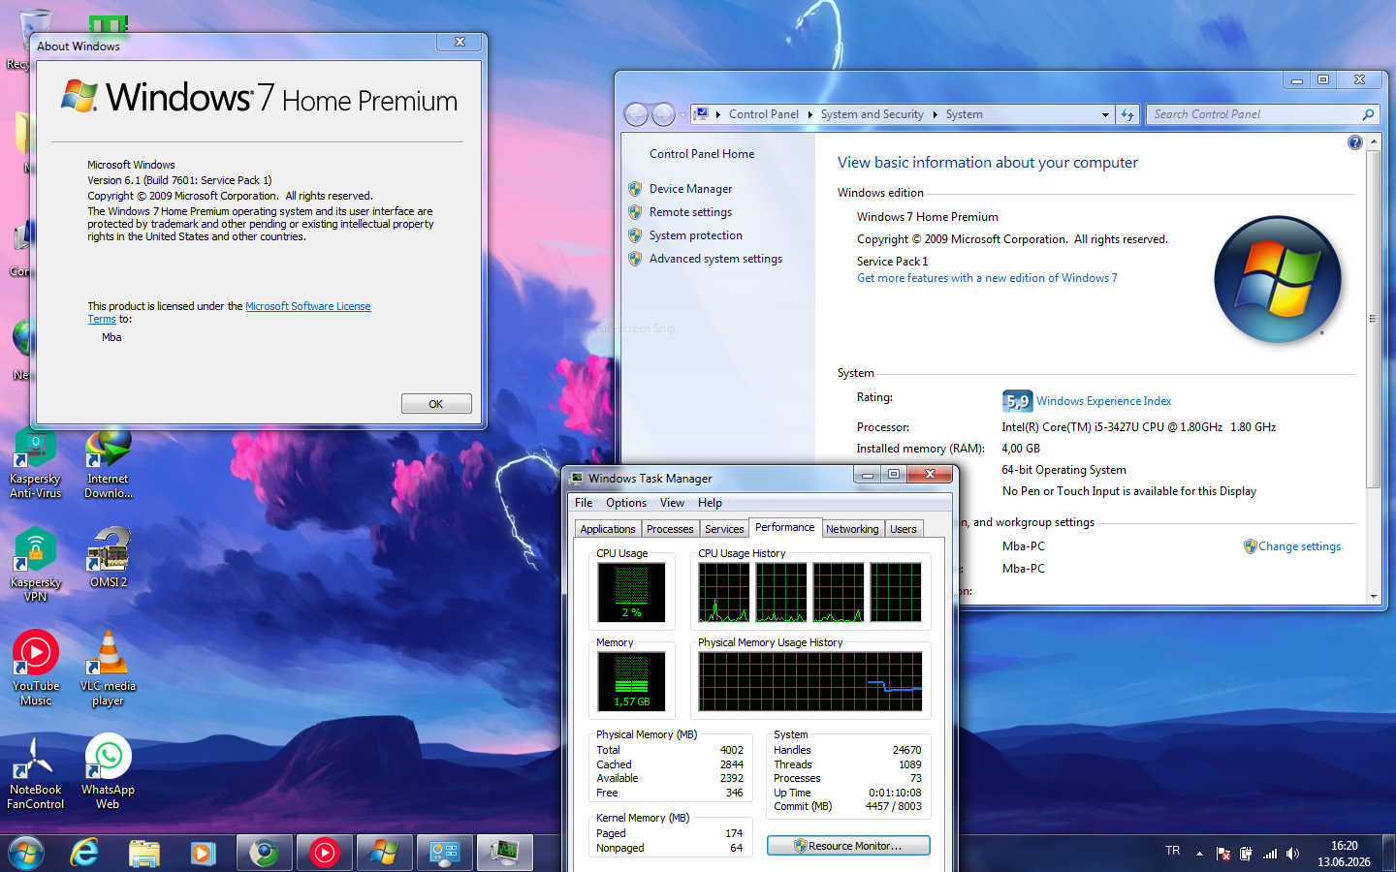Image resolution: width=1396 pixels, height=872 pixels.
Task: Select the WhatsApp Web desktop shortcut
Action: 108,772
